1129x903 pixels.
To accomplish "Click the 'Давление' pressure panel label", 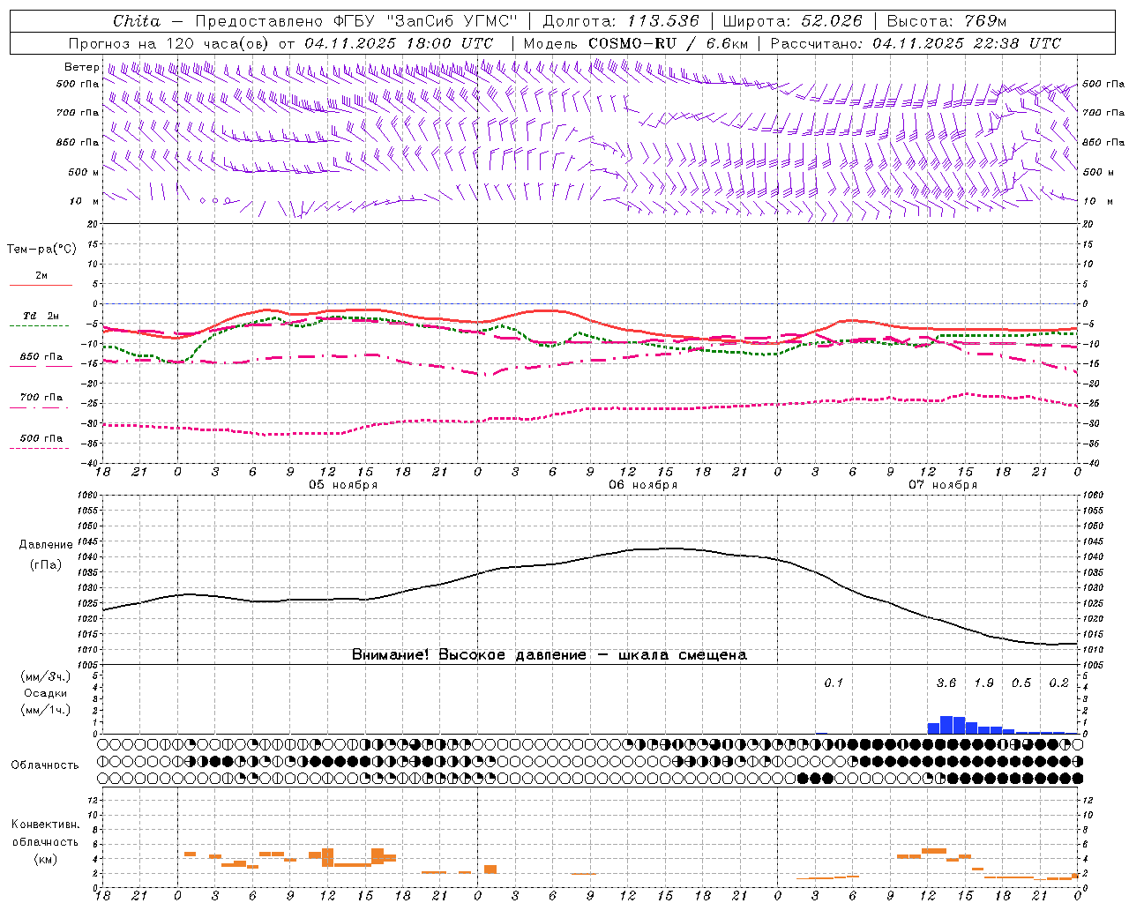I will (x=46, y=545).
